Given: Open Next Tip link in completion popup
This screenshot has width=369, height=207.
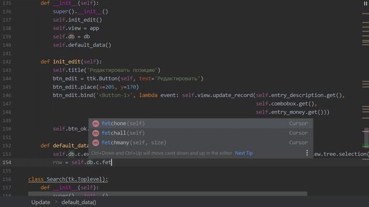Looking at the screenshot, I should coord(244,154).
